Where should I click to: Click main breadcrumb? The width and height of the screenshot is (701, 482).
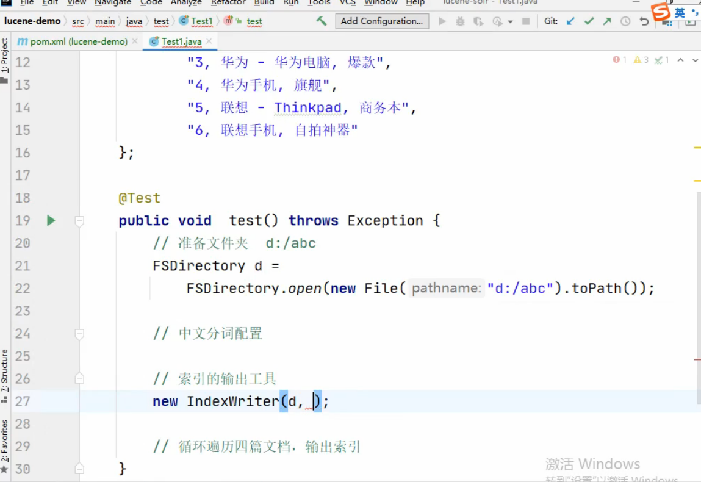click(105, 21)
